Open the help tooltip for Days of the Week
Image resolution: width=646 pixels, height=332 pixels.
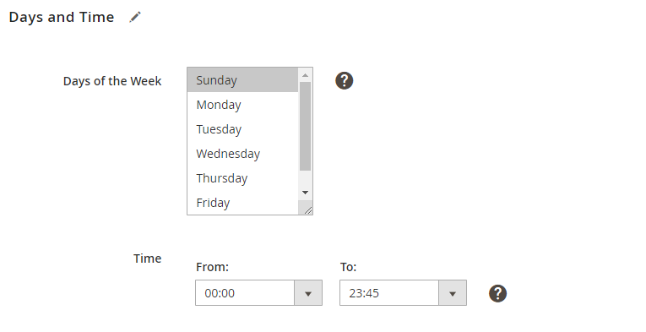point(344,80)
